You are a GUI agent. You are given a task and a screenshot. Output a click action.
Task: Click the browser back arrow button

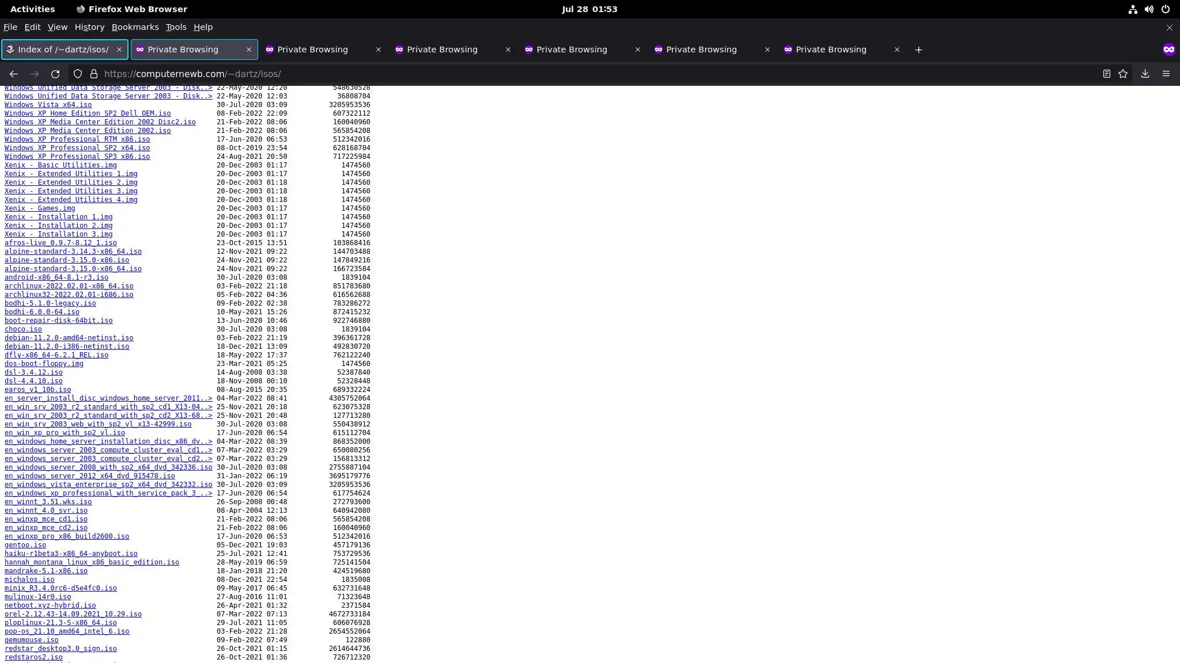[x=14, y=74]
